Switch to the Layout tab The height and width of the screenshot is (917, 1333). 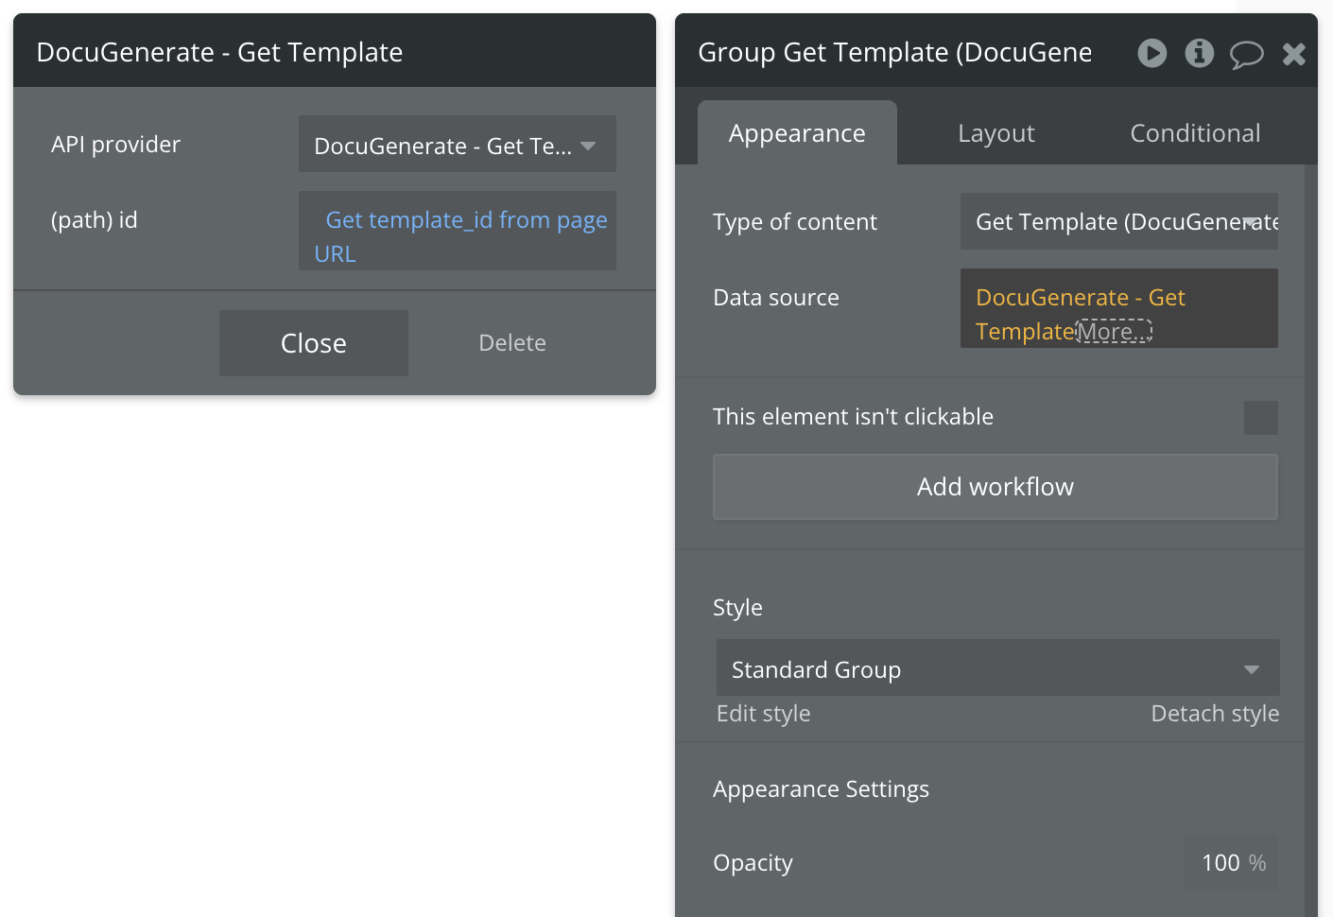[x=996, y=133]
